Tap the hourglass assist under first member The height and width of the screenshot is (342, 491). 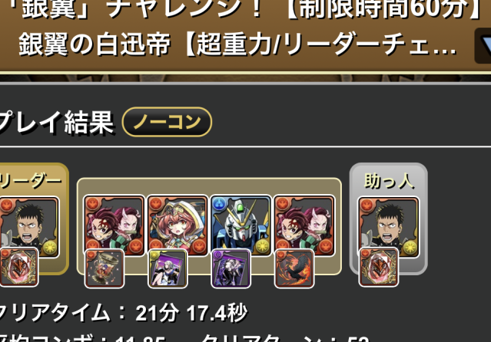click(105, 268)
